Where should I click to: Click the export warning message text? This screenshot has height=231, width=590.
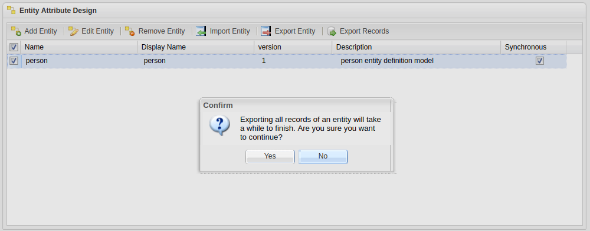click(310, 128)
